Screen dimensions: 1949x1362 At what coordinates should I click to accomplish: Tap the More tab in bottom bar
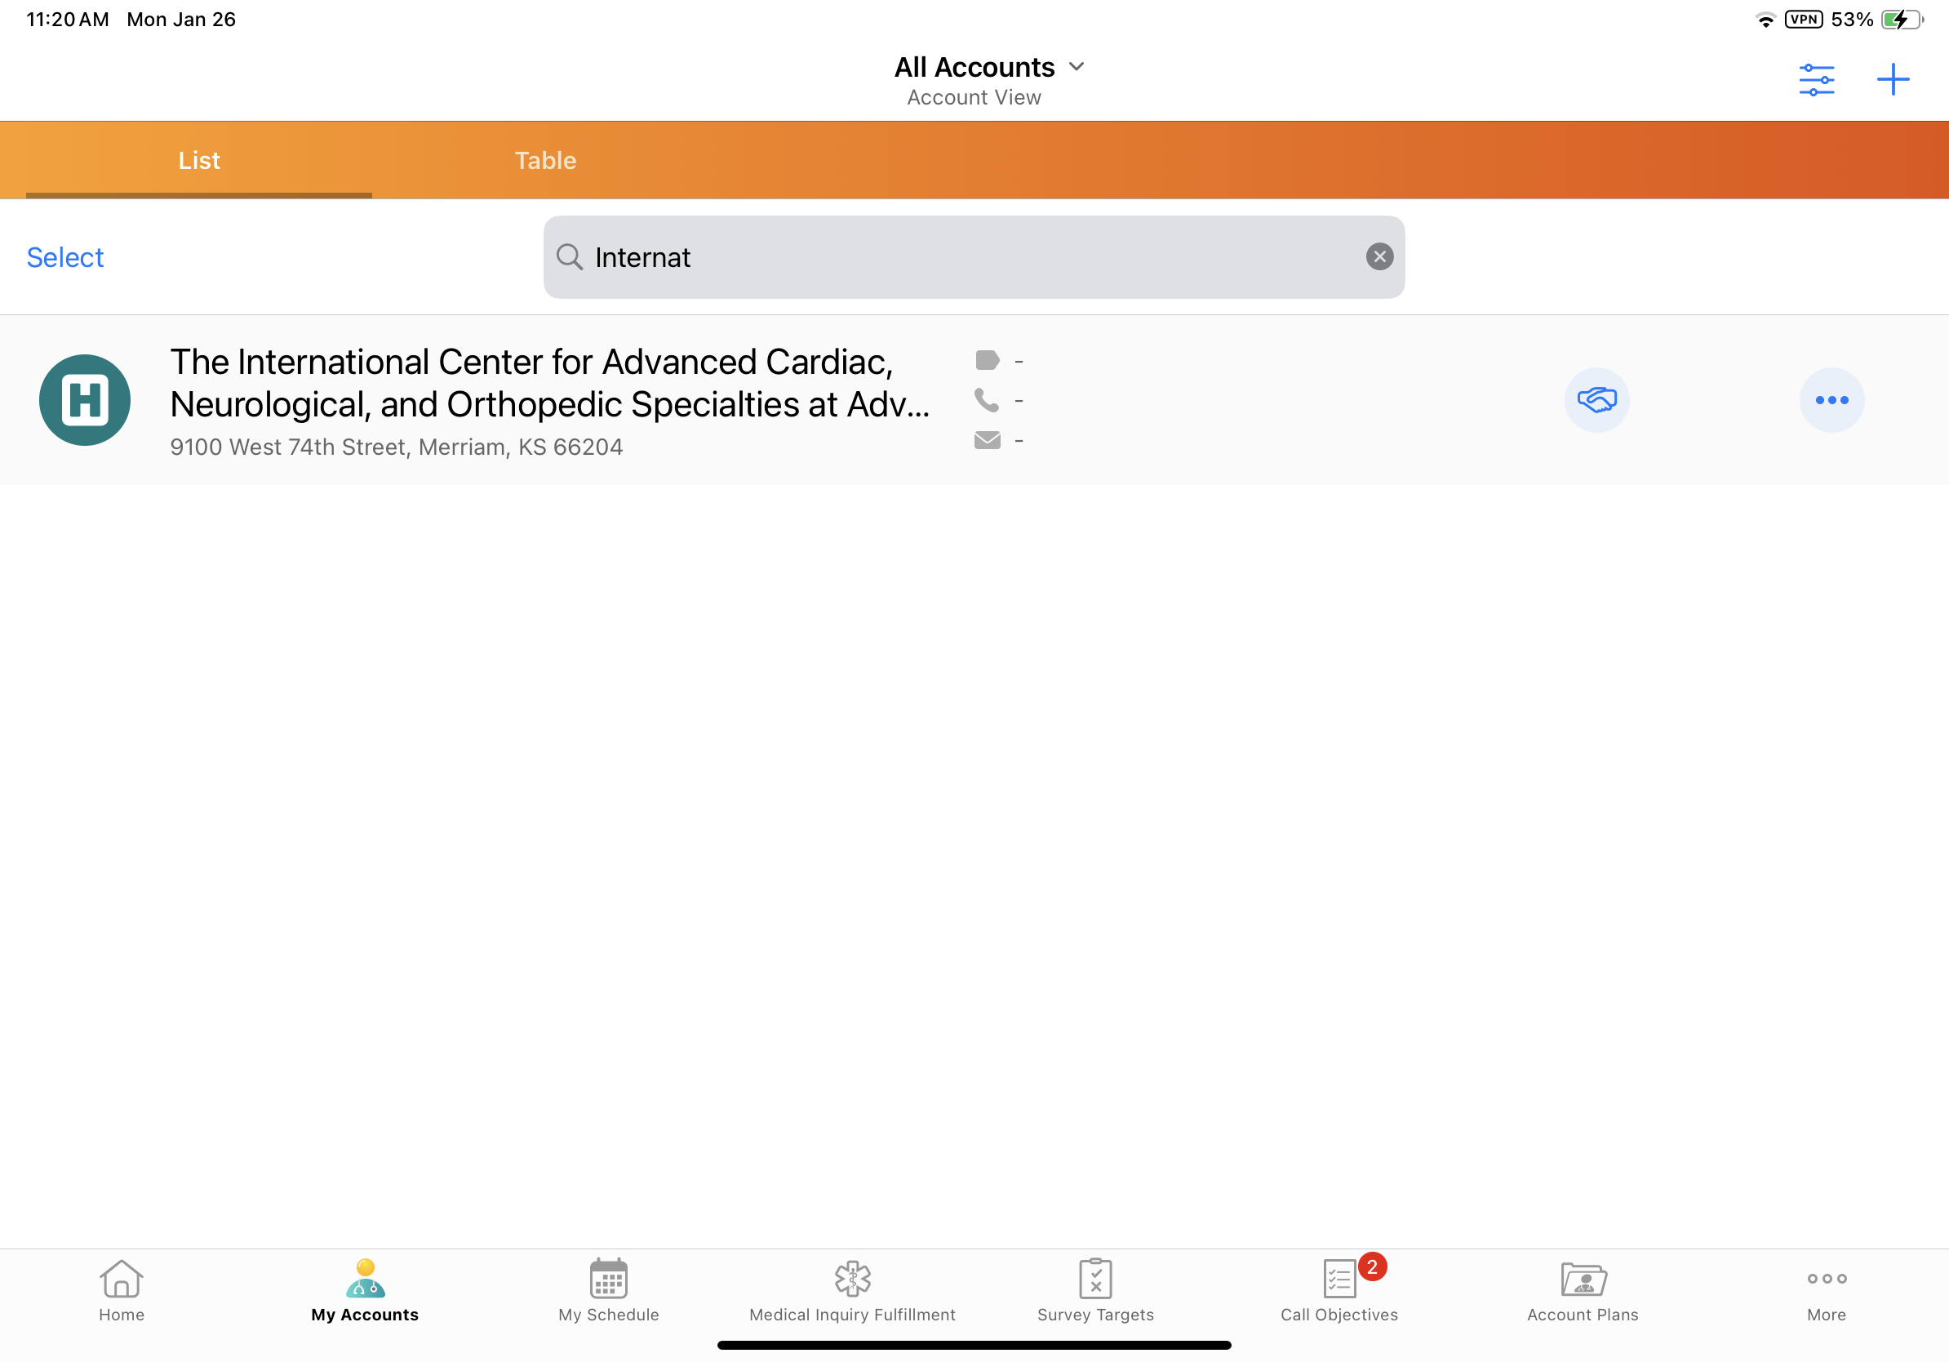(x=1826, y=1291)
